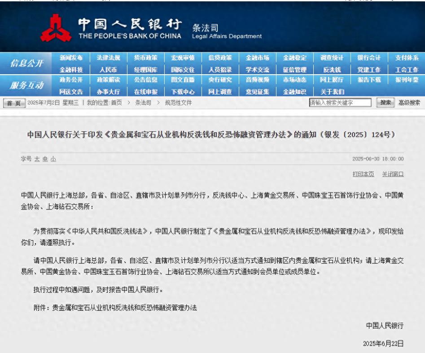The width and height of the screenshot is (425, 353).
Task: Open 网上调查 online survey menu item
Action: 220,92
